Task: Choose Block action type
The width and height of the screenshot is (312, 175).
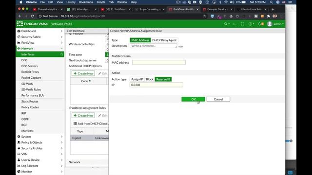Action: [150, 79]
